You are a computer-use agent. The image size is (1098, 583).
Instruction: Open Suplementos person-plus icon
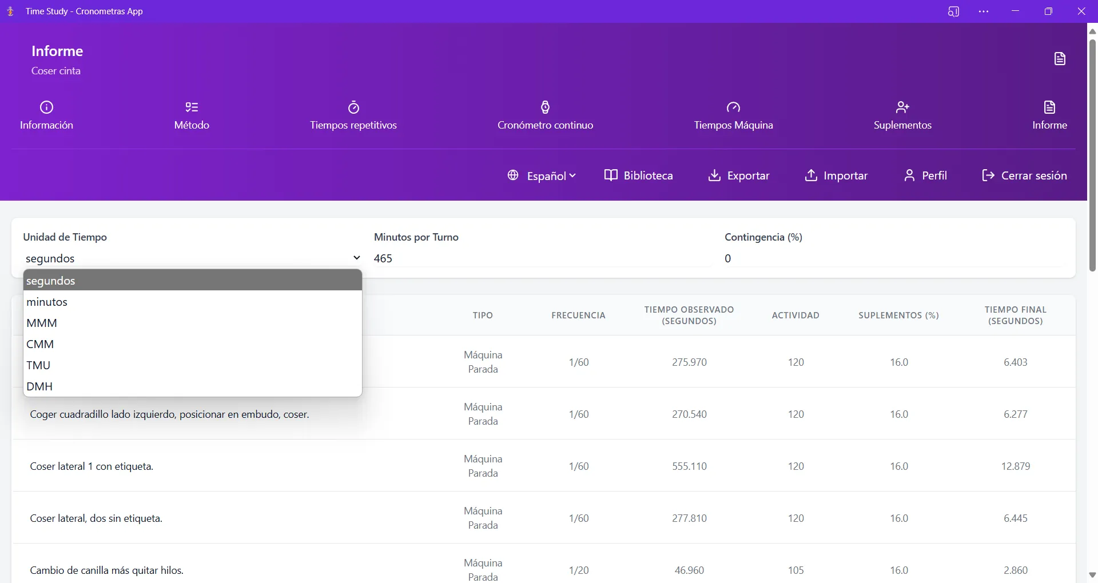tap(902, 107)
